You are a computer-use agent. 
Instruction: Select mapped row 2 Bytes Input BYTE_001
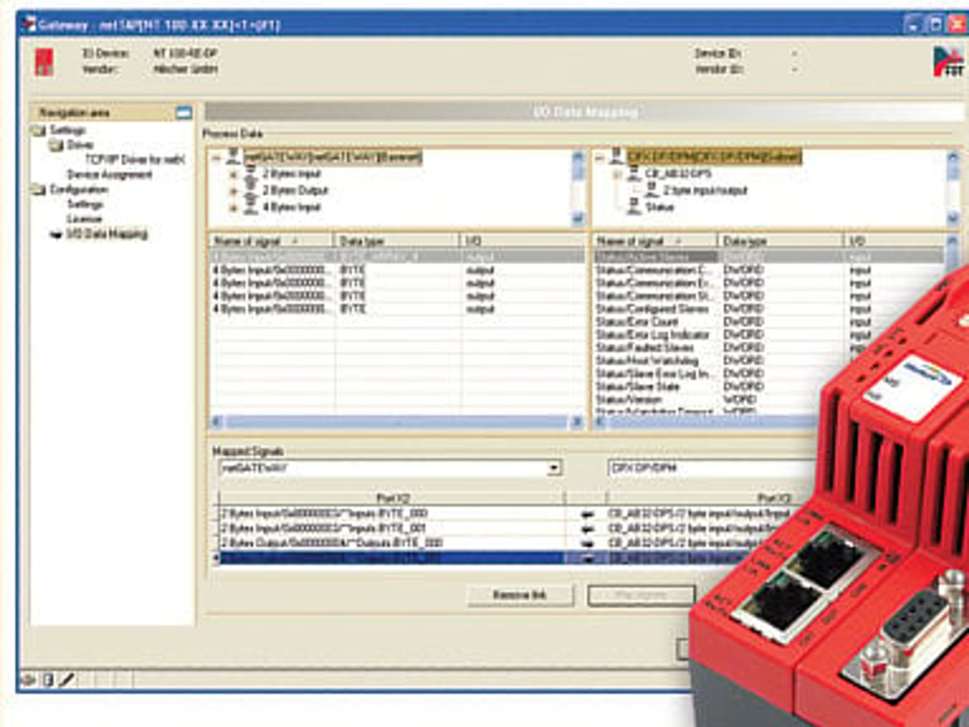click(x=391, y=528)
